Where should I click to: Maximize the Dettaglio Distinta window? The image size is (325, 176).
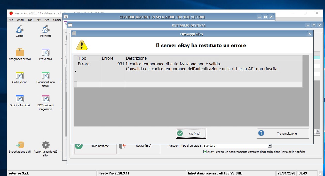click(313, 25)
